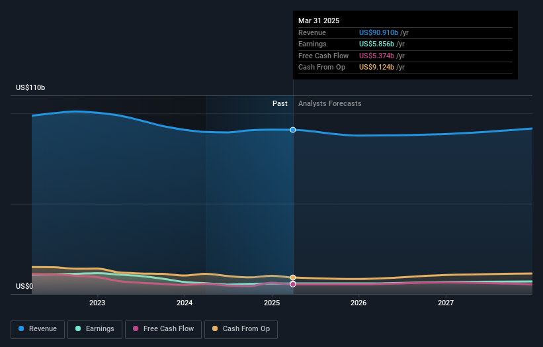
Task: Click the 2024 x-axis label
Action: tap(185, 303)
